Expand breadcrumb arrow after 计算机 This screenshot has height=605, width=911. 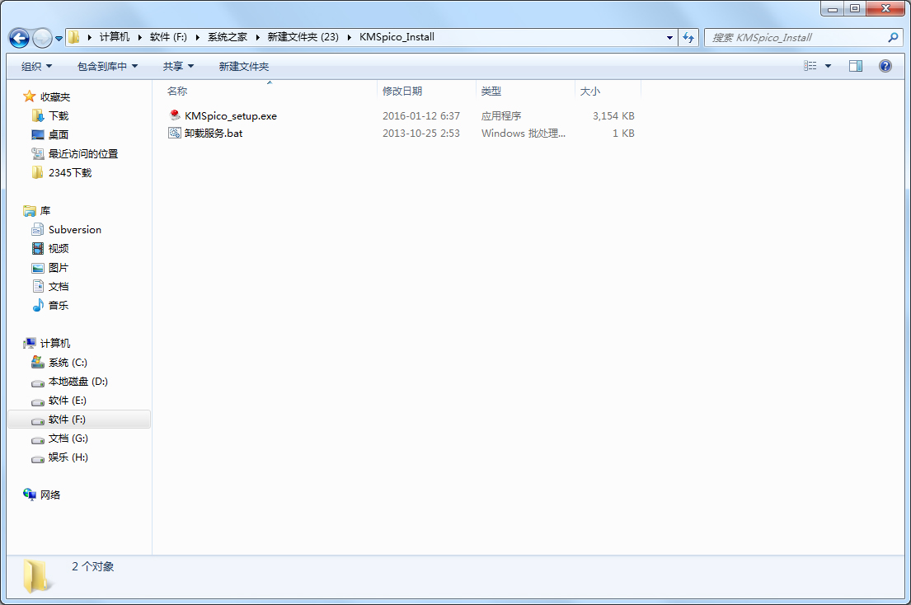click(x=139, y=37)
